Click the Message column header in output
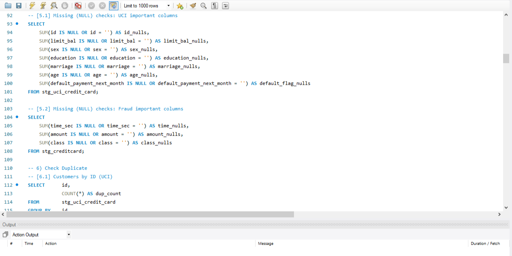The image size is (512, 256). click(x=266, y=243)
